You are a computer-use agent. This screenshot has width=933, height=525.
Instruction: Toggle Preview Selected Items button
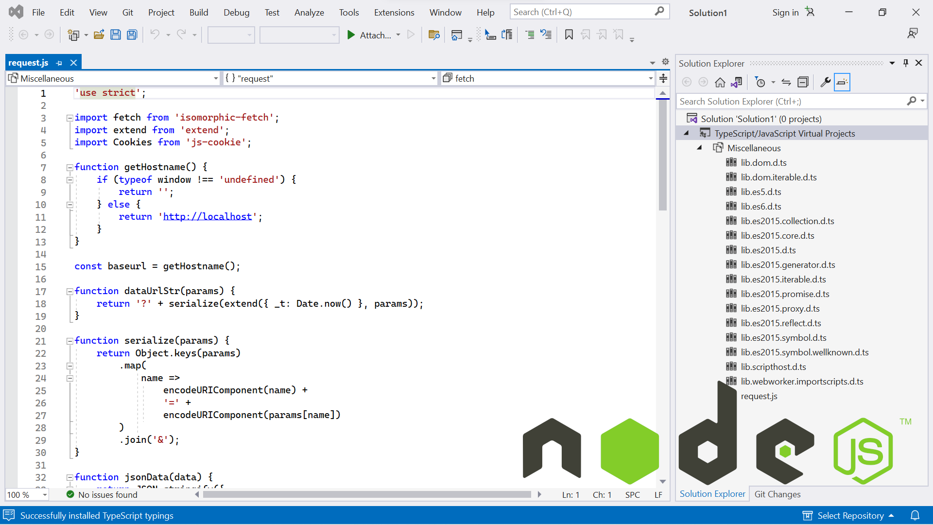click(842, 83)
